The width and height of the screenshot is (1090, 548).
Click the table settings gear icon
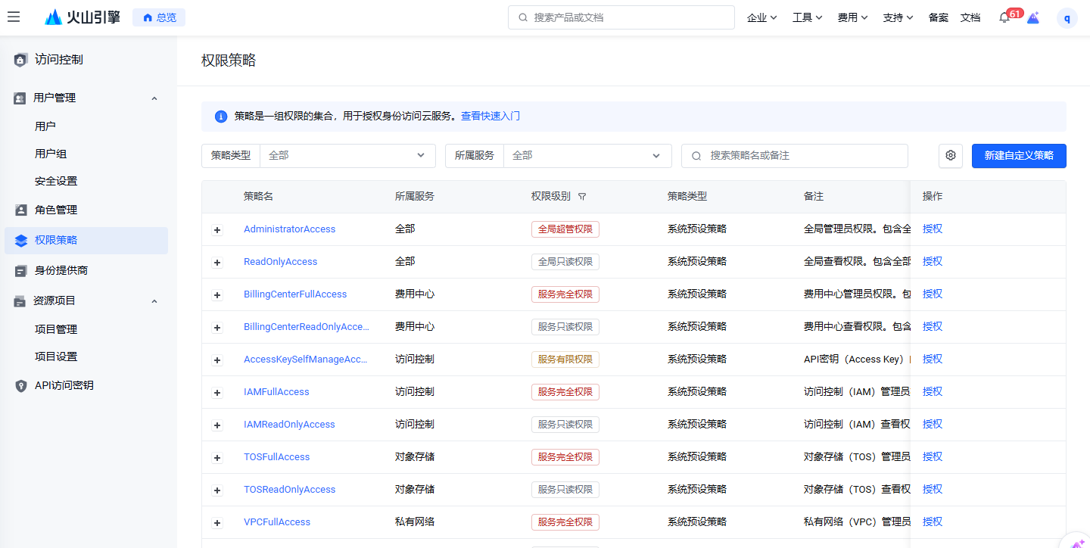pyautogui.click(x=951, y=156)
